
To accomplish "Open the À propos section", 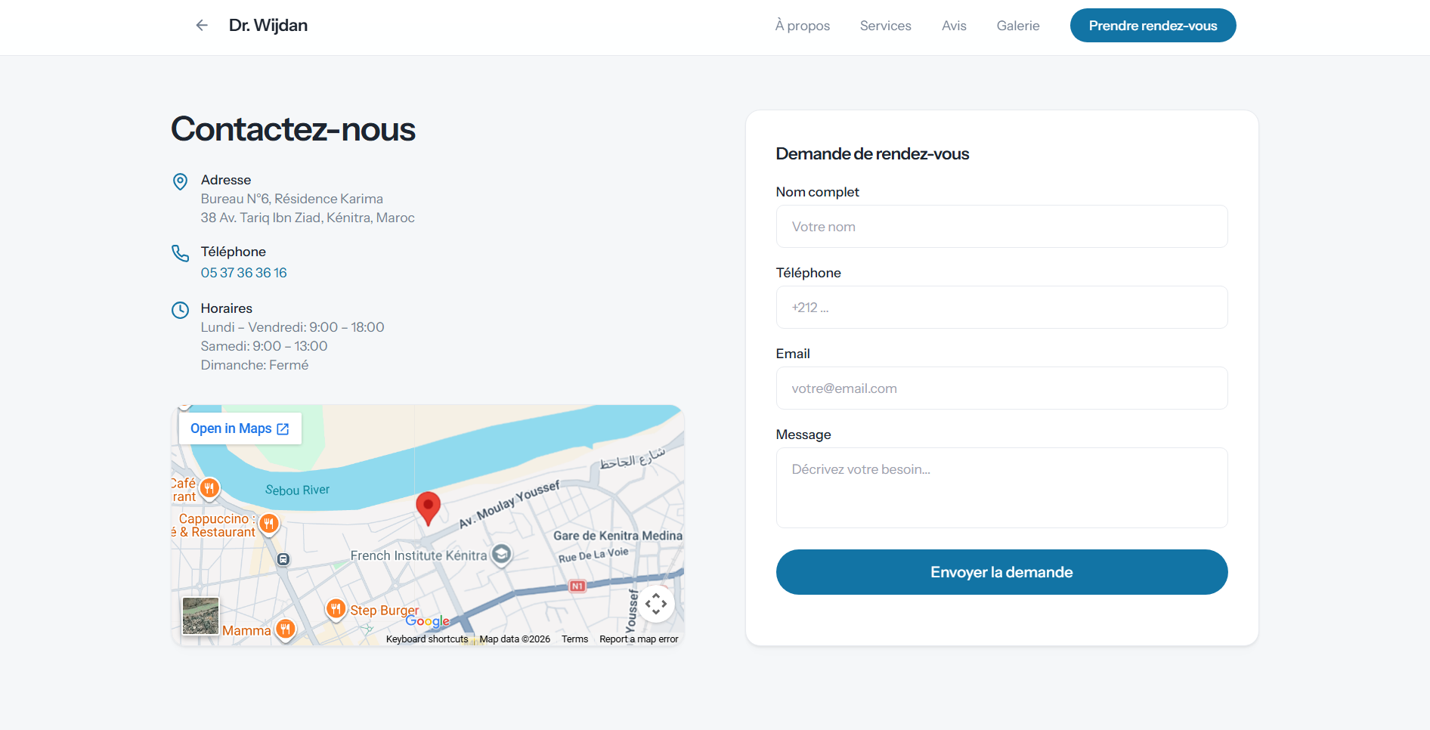I will 802,26.
